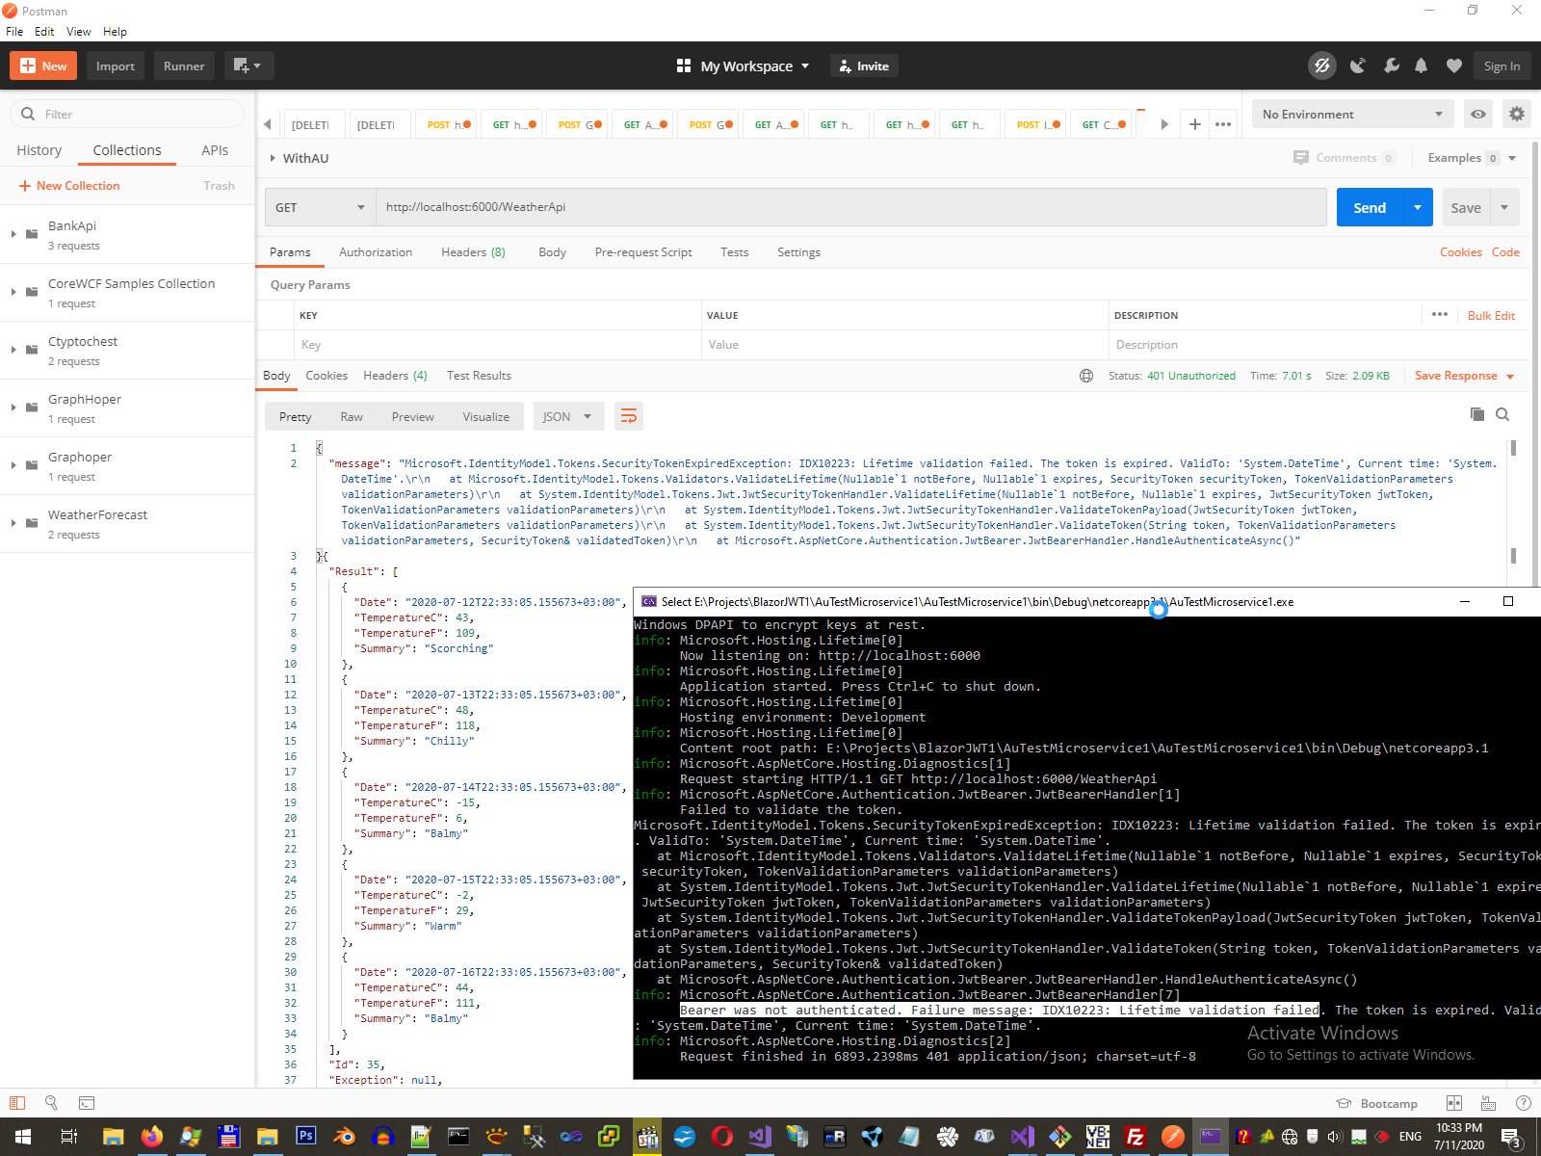Expand the CoreWCF Samples Collection
Viewport: 1541px width, 1156px height.
pyautogui.click(x=13, y=292)
